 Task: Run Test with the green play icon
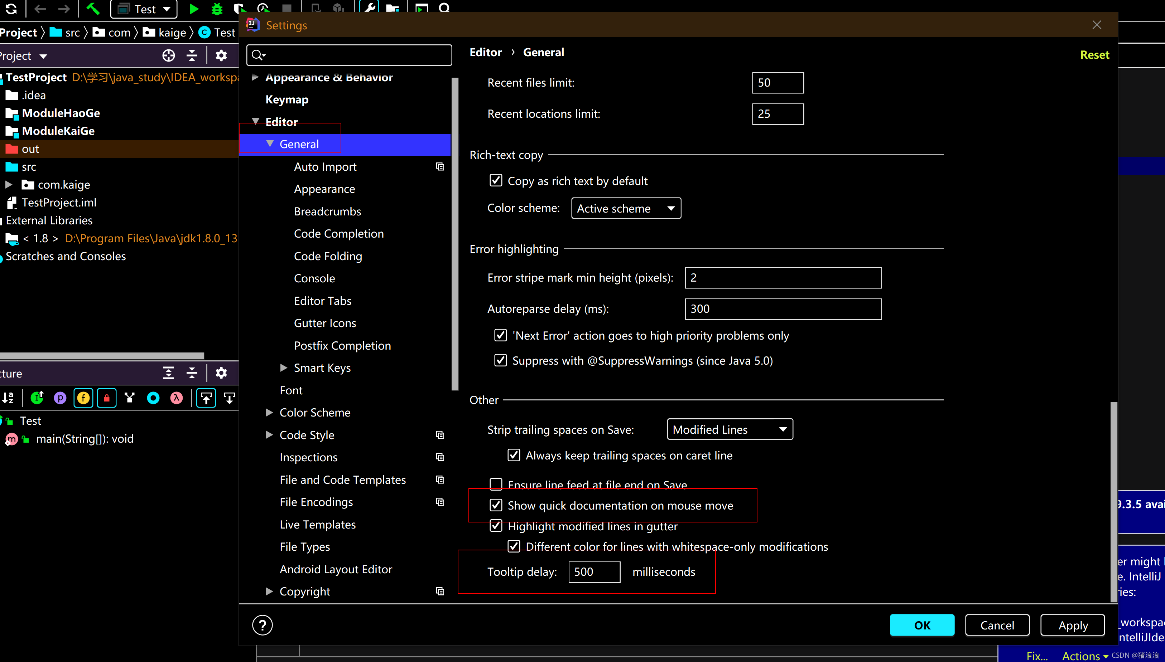pyautogui.click(x=194, y=9)
